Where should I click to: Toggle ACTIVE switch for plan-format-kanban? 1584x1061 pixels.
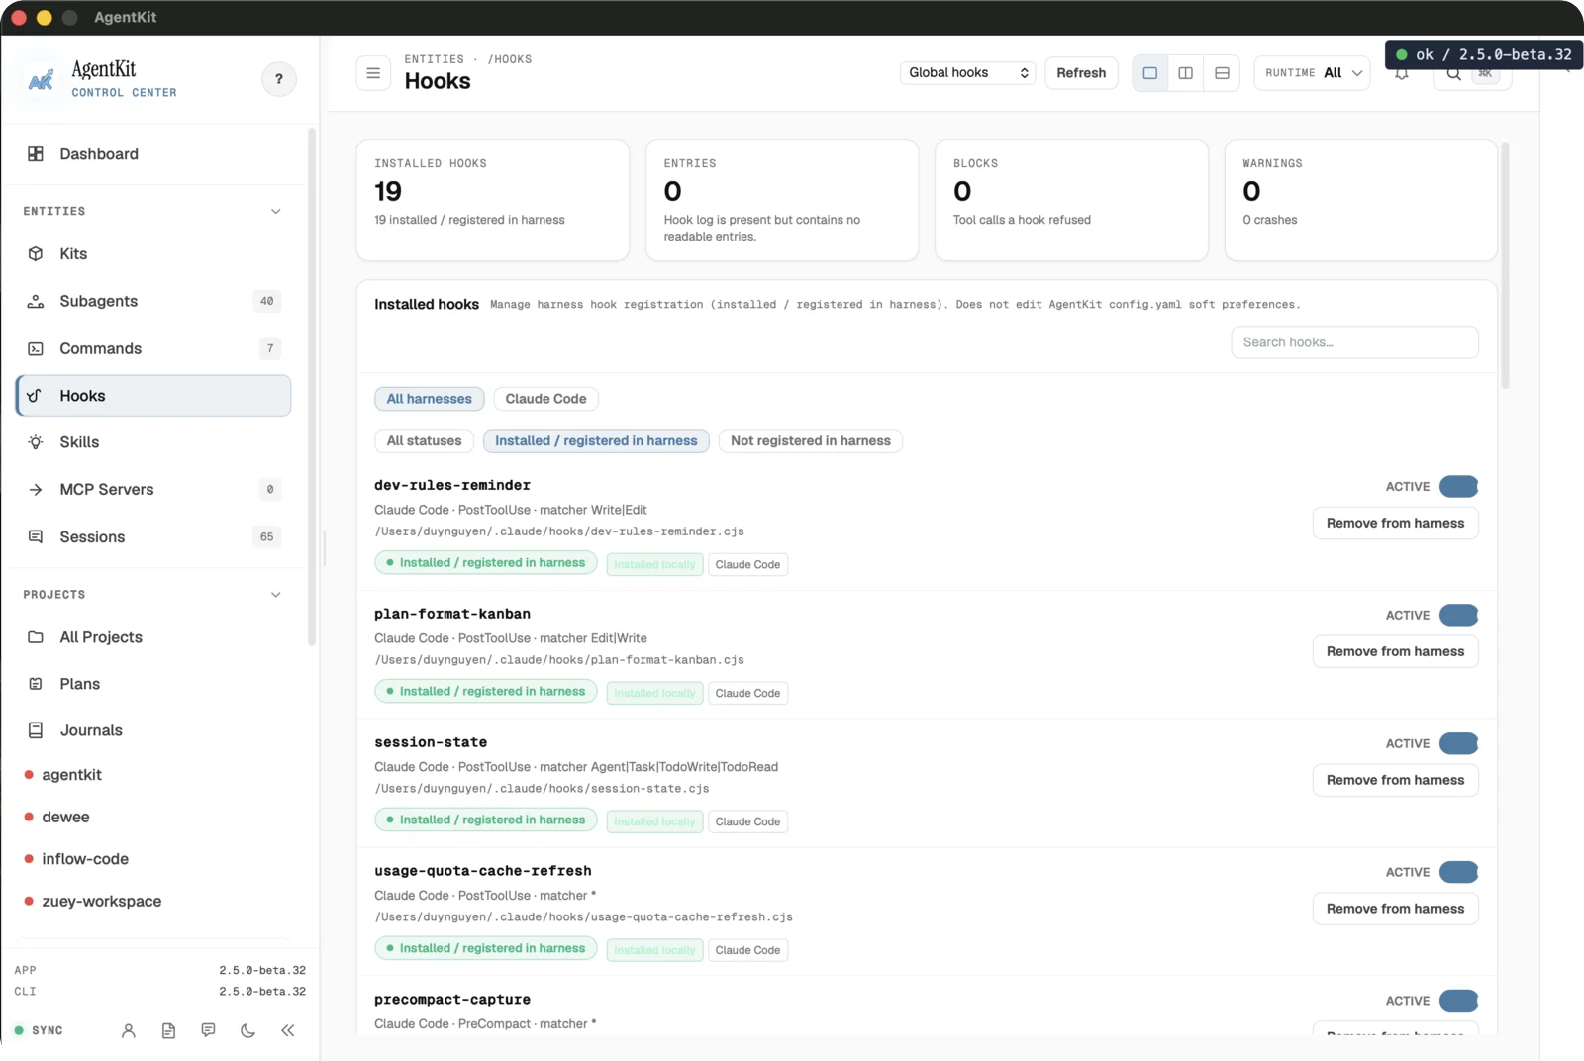[x=1458, y=615]
